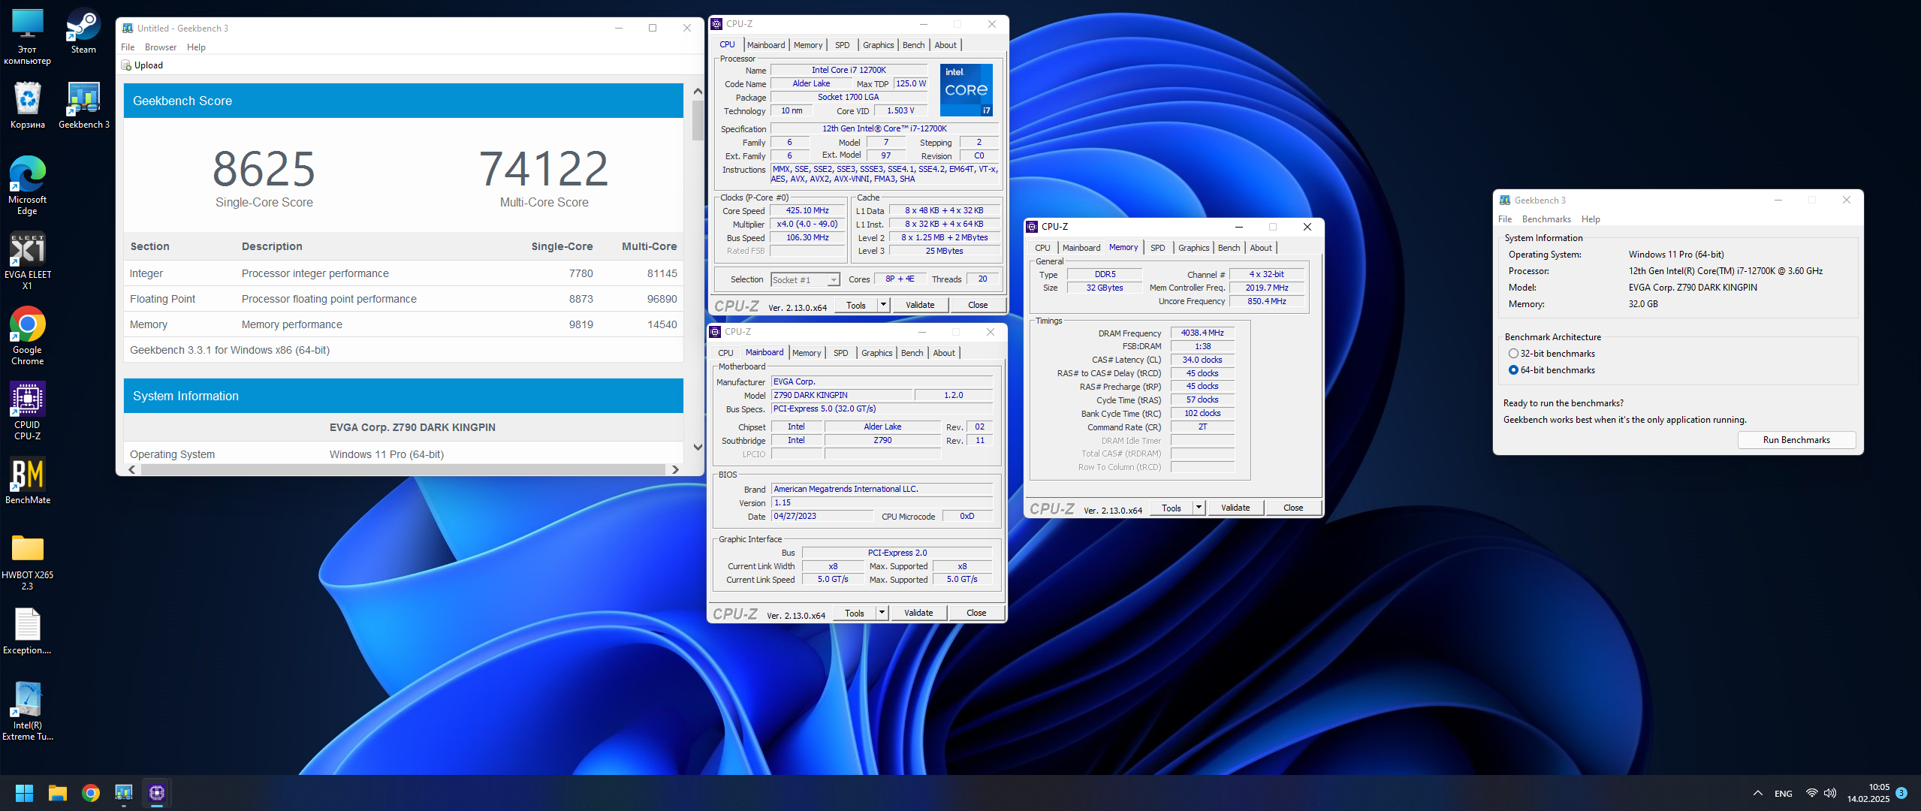The image size is (1921, 811).
Task: Launch EVGA ELEET X1 shortcut
Action: click(x=28, y=261)
